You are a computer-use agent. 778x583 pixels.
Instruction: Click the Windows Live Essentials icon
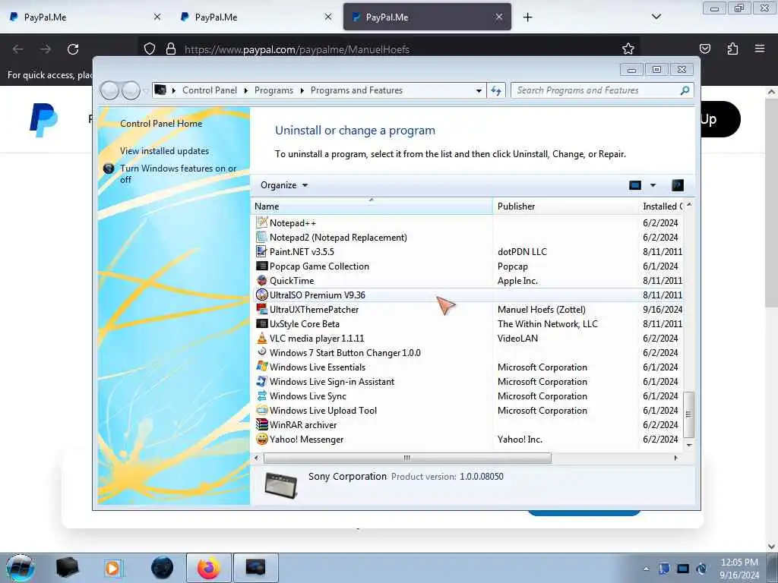261,367
